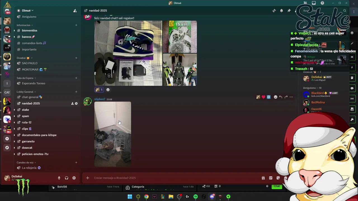Invite people to Olmué server icon
Screen dimensions: 358x201
(x=75, y=11)
